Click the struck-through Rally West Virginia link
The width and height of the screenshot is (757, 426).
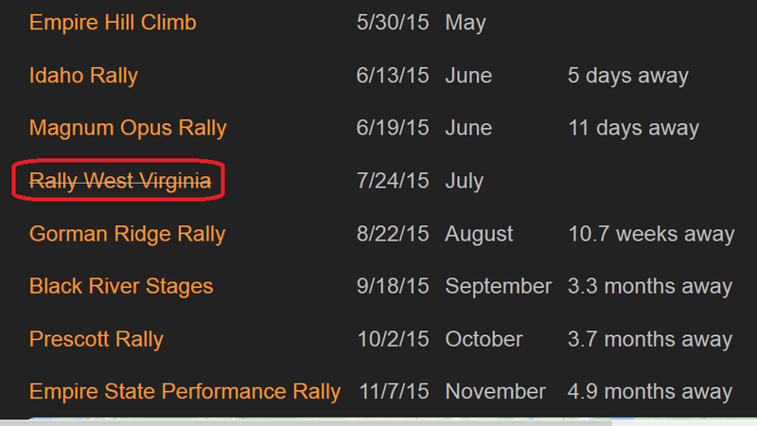click(120, 181)
